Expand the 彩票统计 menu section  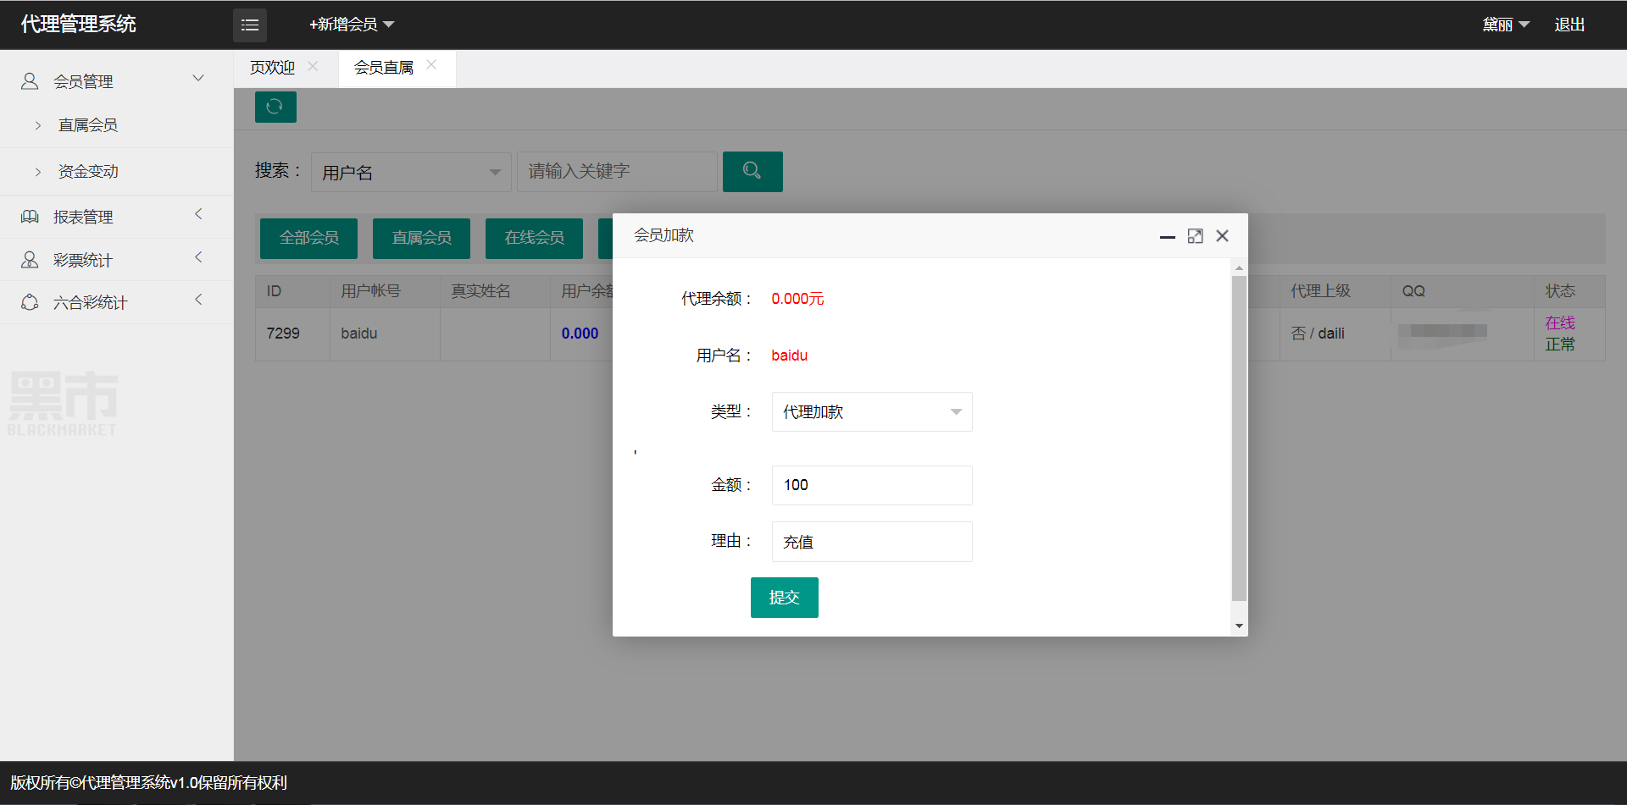click(x=198, y=256)
